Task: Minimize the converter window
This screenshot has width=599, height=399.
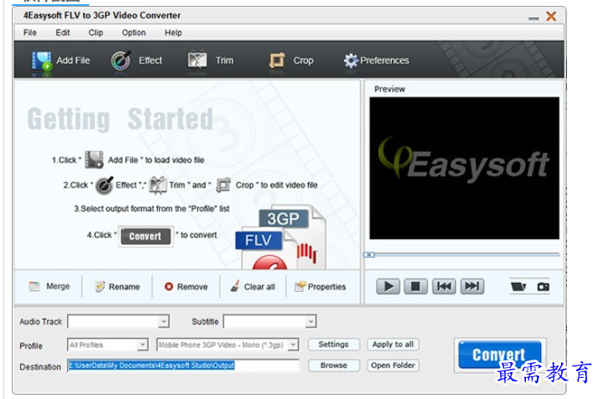Action: (x=533, y=18)
